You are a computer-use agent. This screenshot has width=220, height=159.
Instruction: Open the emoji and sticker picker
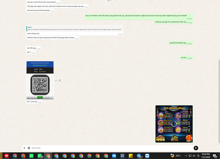[x=29, y=148]
